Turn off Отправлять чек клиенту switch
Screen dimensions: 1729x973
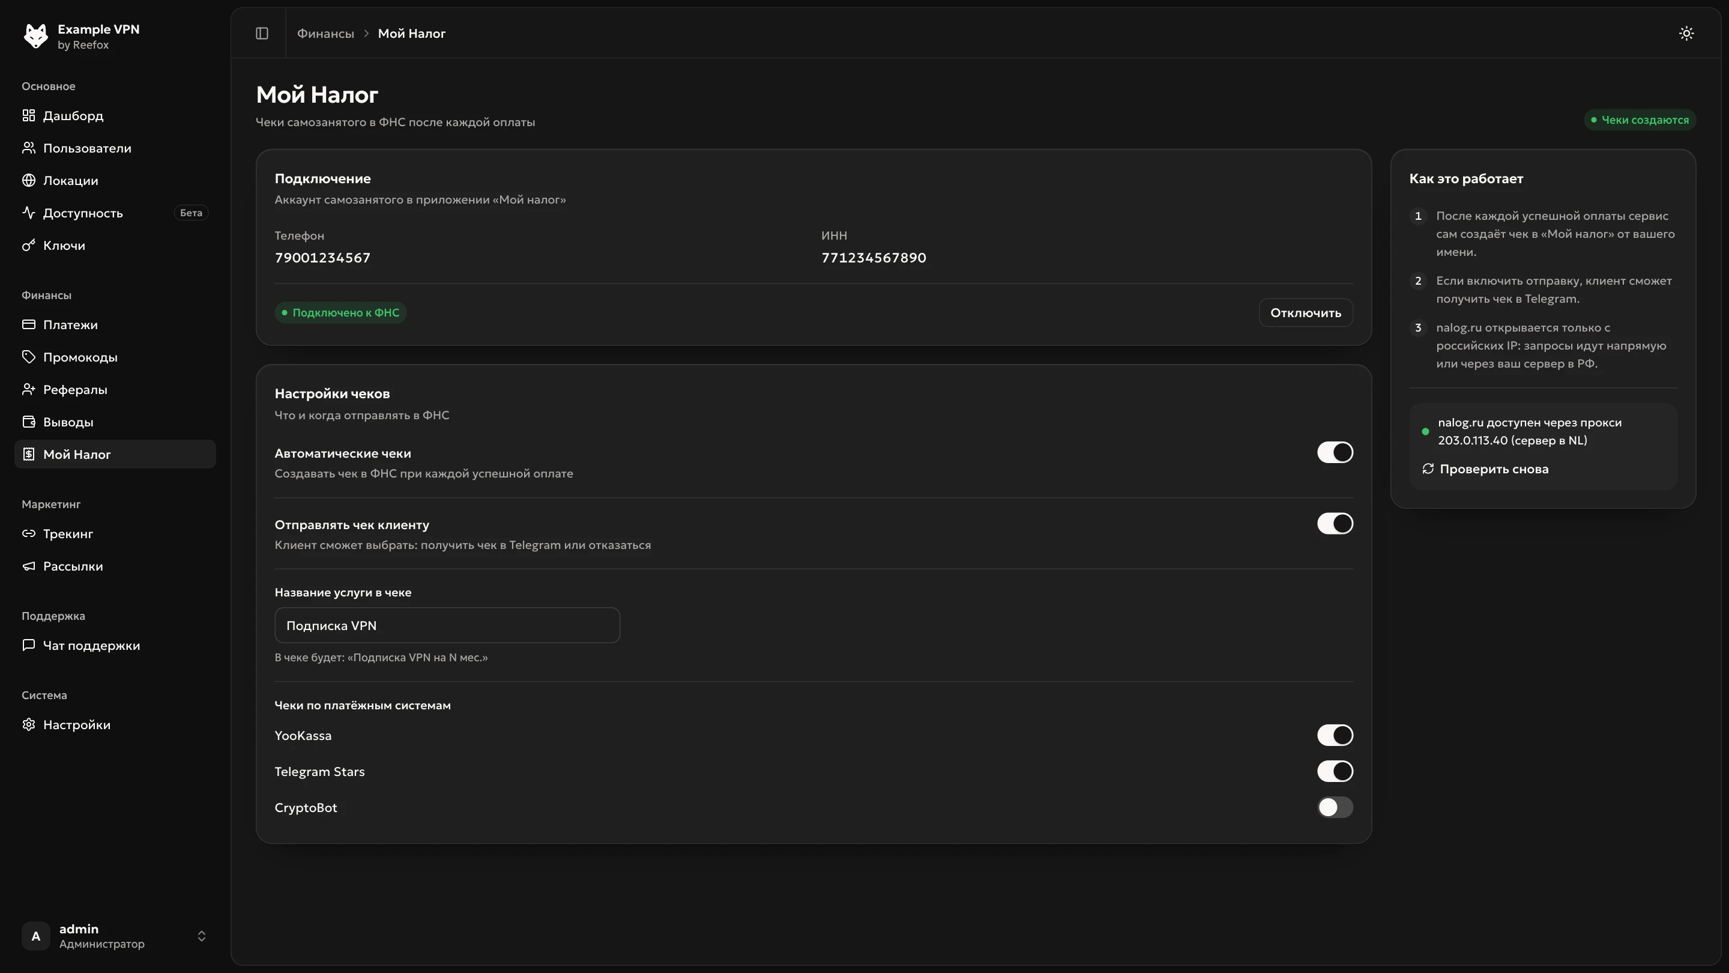[1335, 524]
